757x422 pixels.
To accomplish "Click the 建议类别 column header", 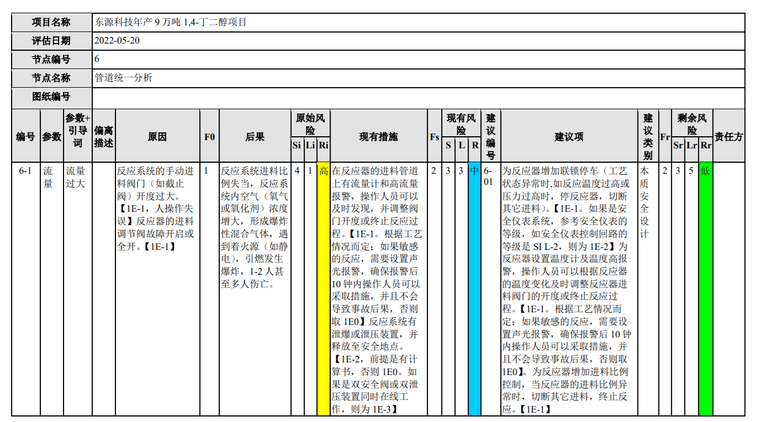I will [x=648, y=135].
